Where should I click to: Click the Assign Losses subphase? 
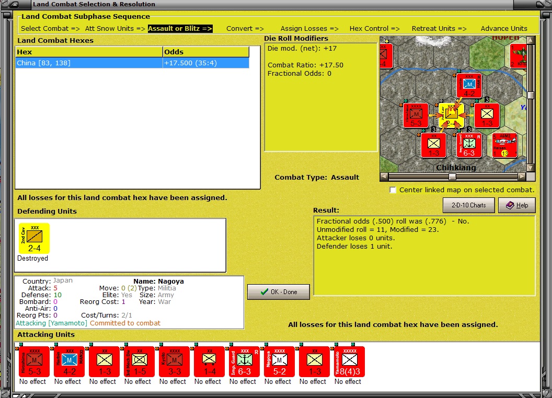tap(309, 29)
